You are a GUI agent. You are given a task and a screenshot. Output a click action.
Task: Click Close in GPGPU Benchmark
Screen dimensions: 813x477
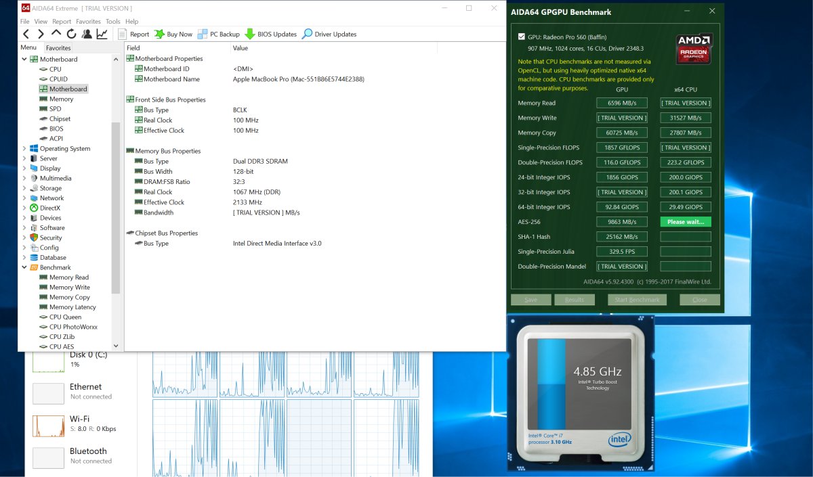[700, 300]
